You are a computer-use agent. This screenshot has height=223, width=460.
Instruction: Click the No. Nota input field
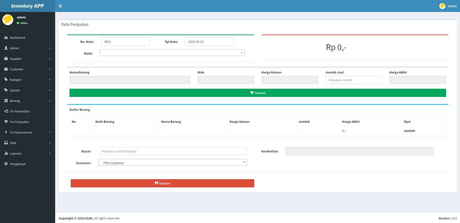coord(125,42)
